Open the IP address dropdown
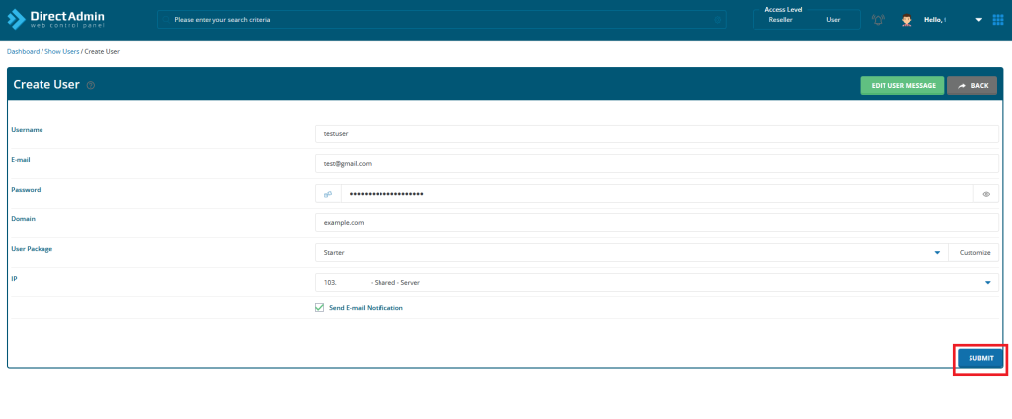The image size is (1012, 419). point(987,283)
